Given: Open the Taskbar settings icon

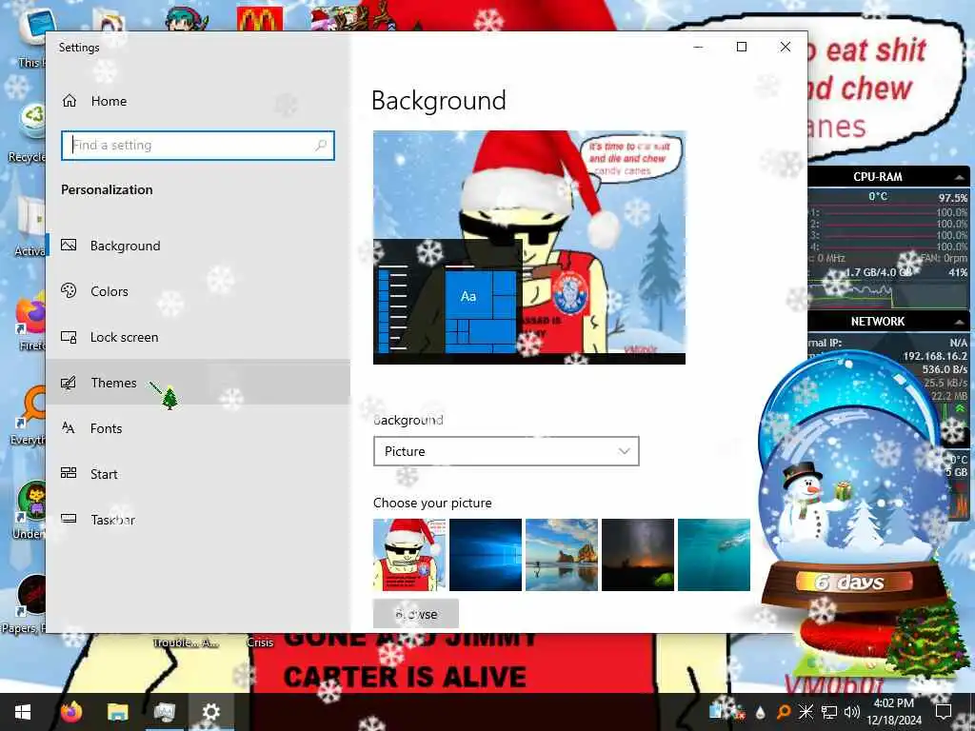Looking at the screenshot, I should 69,519.
